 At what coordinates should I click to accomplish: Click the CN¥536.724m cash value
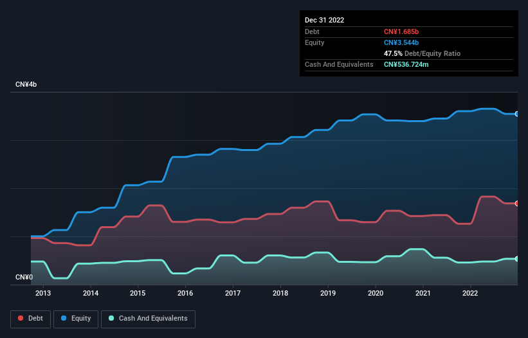point(406,64)
